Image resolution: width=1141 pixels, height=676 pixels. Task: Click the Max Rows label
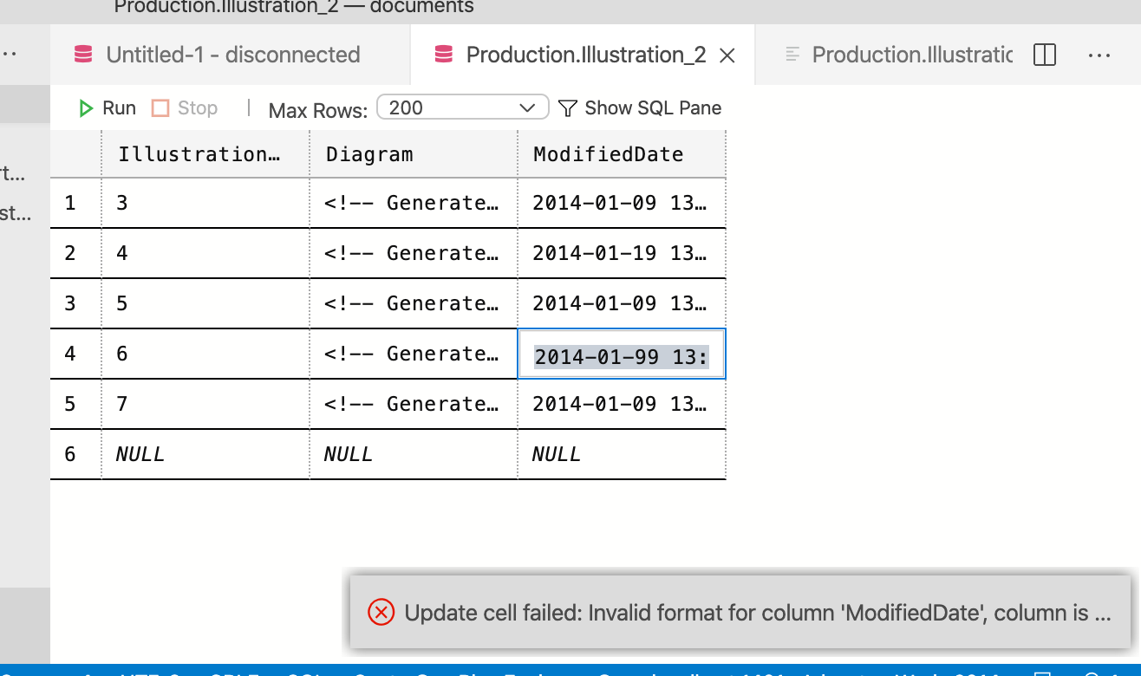(x=318, y=110)
